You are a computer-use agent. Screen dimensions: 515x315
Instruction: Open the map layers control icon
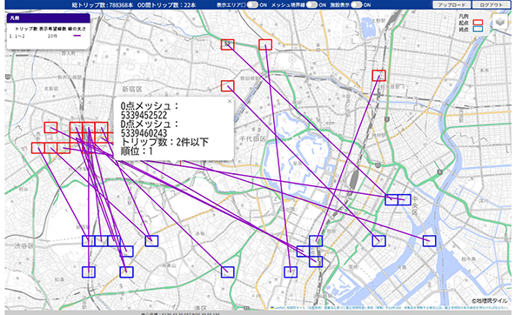(500, 23)
